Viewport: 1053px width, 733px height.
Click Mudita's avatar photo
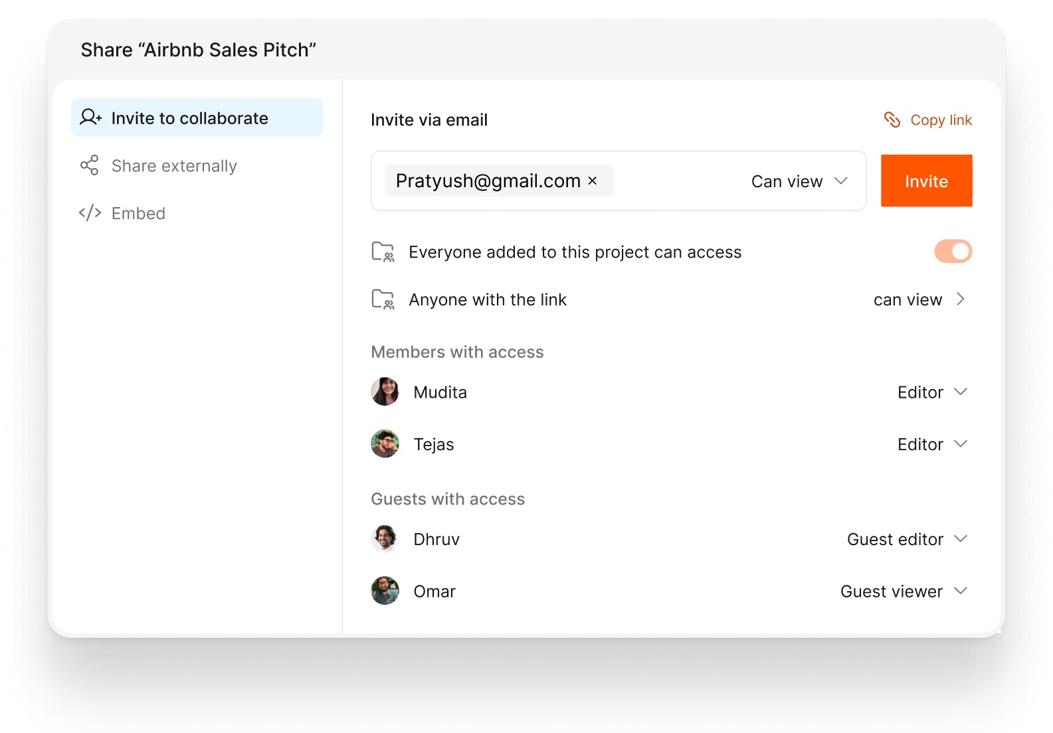pos(385,392)
